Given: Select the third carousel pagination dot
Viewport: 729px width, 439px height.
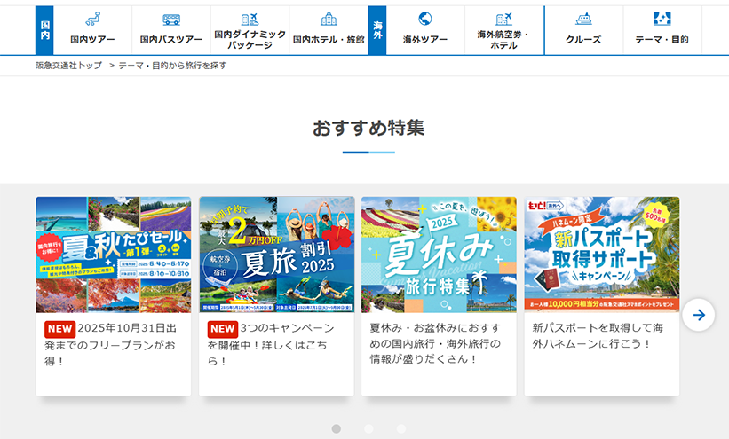Looking at the screenshot, I should coord(400,429).
